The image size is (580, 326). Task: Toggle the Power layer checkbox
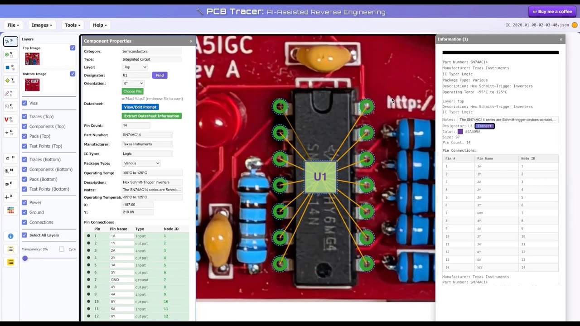[x=24, y=202]
